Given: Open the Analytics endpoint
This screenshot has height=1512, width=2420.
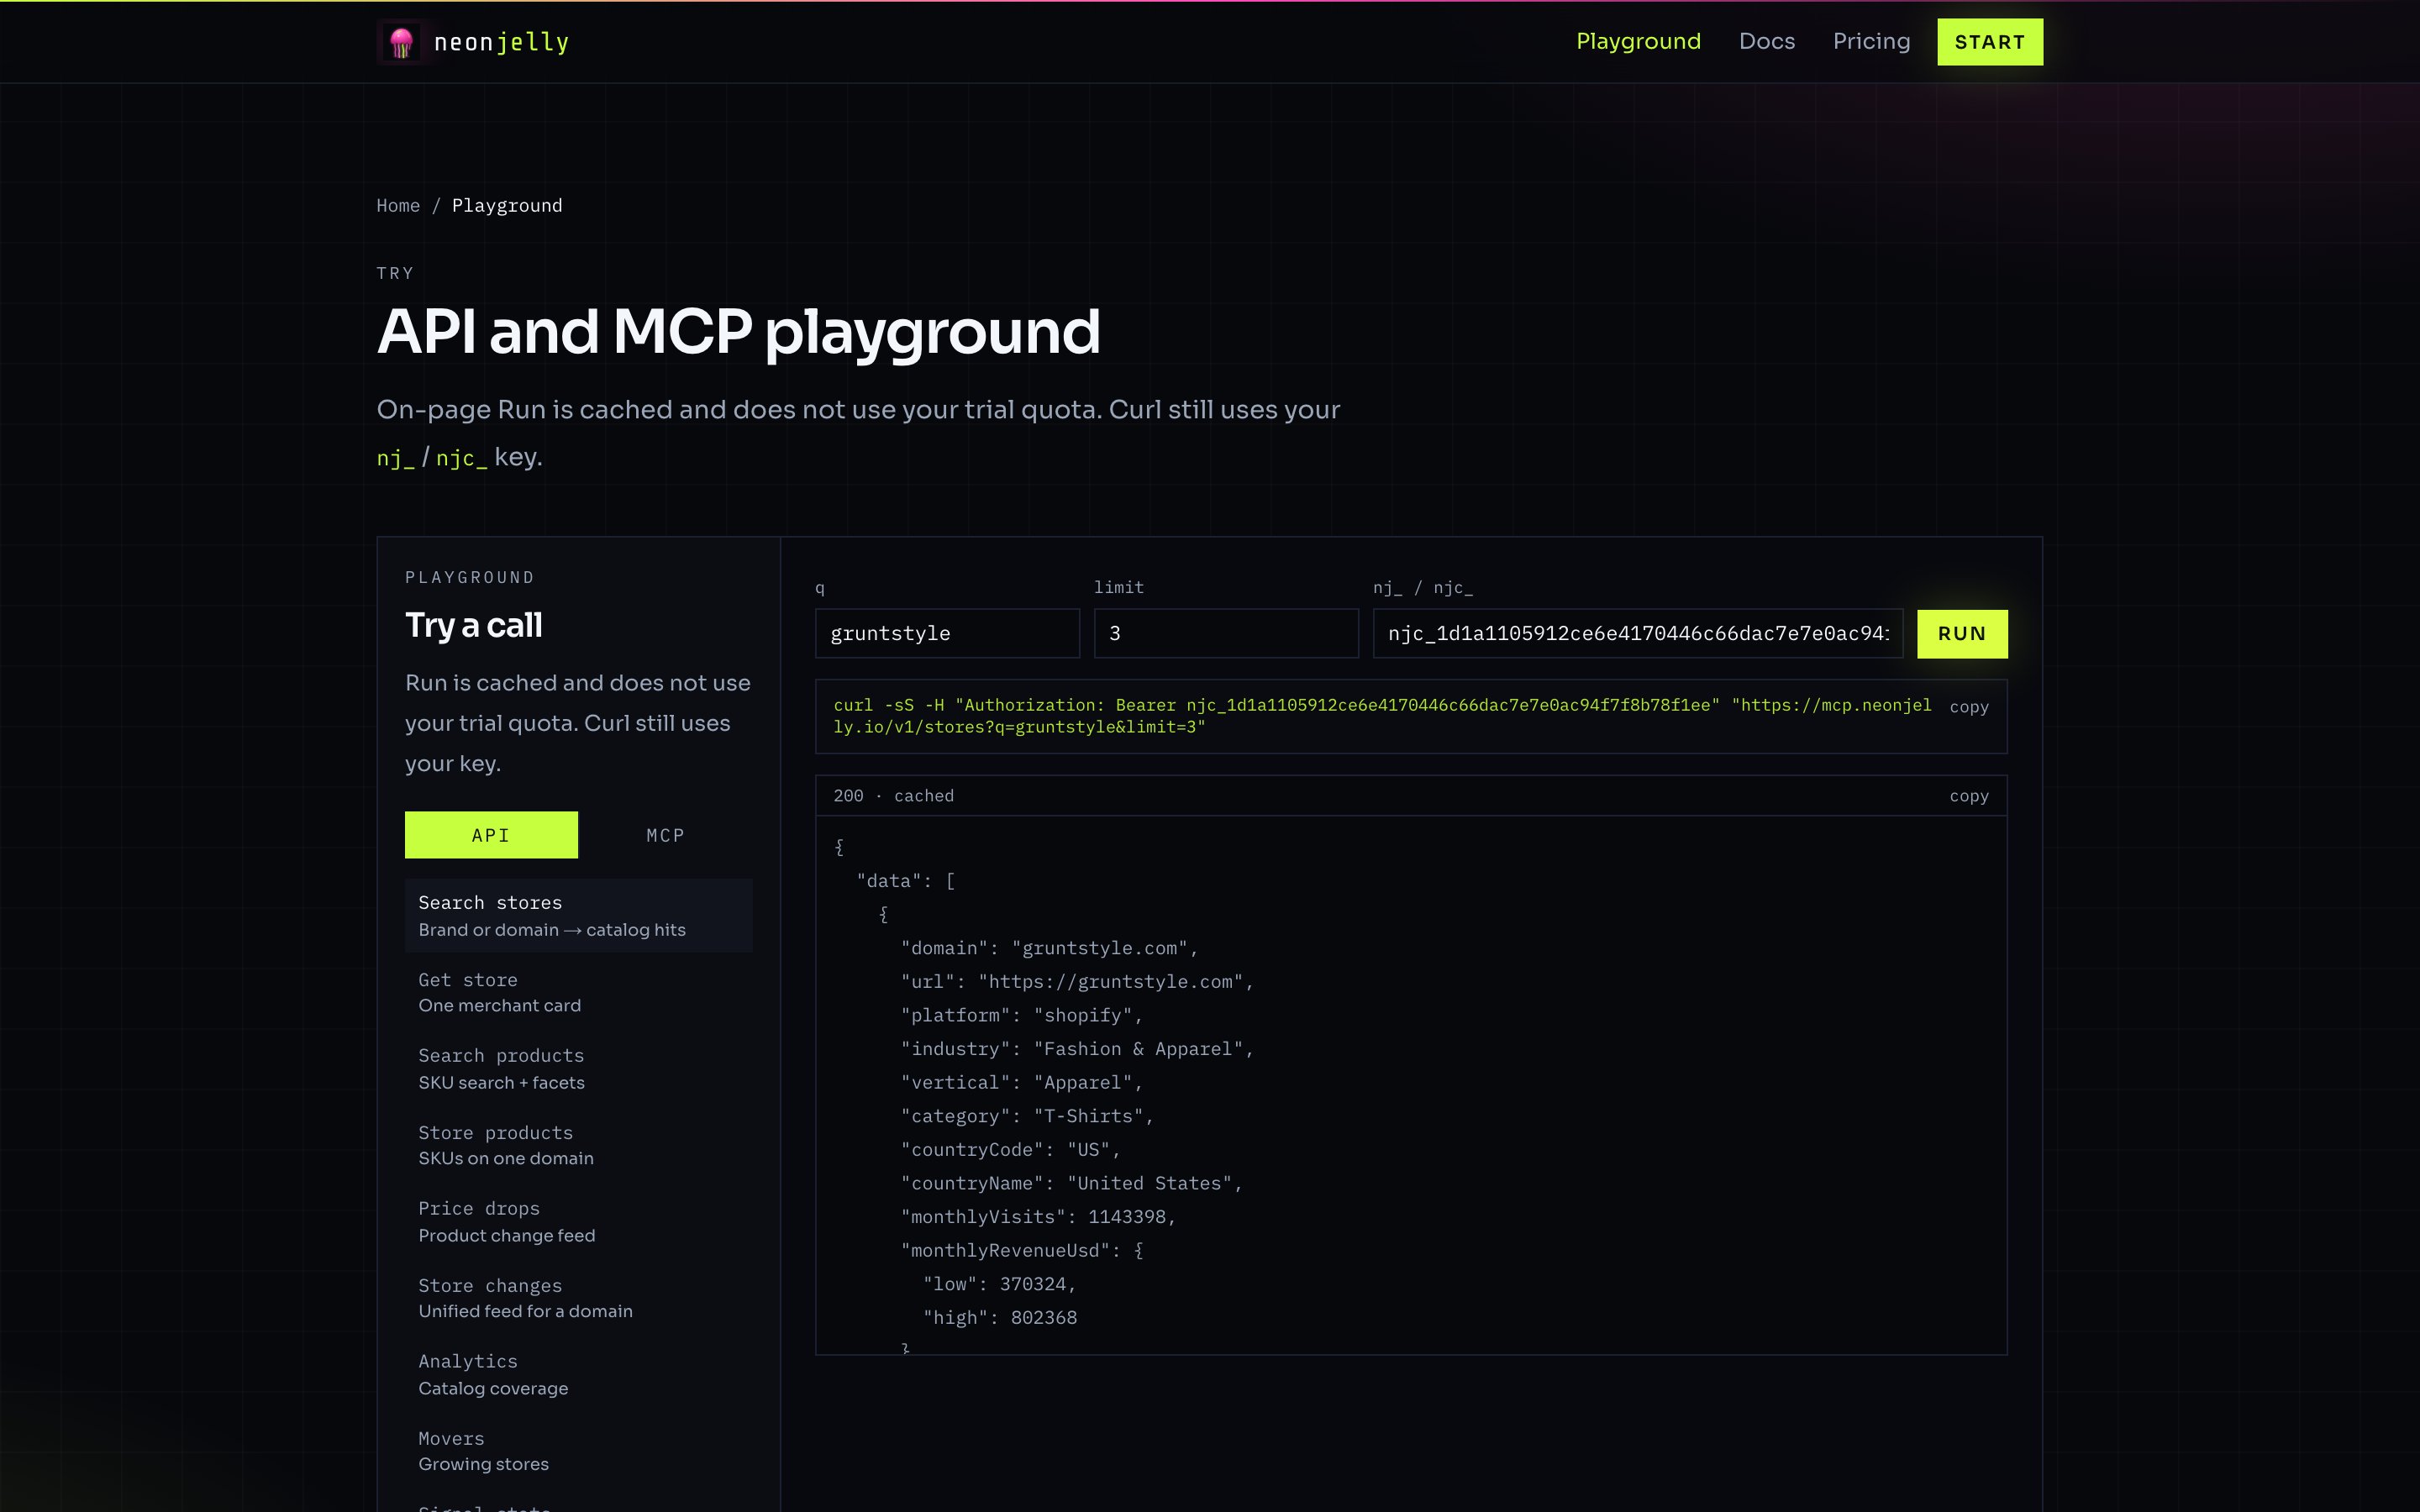Looking at the screenshot, I should click(578, 1374).
